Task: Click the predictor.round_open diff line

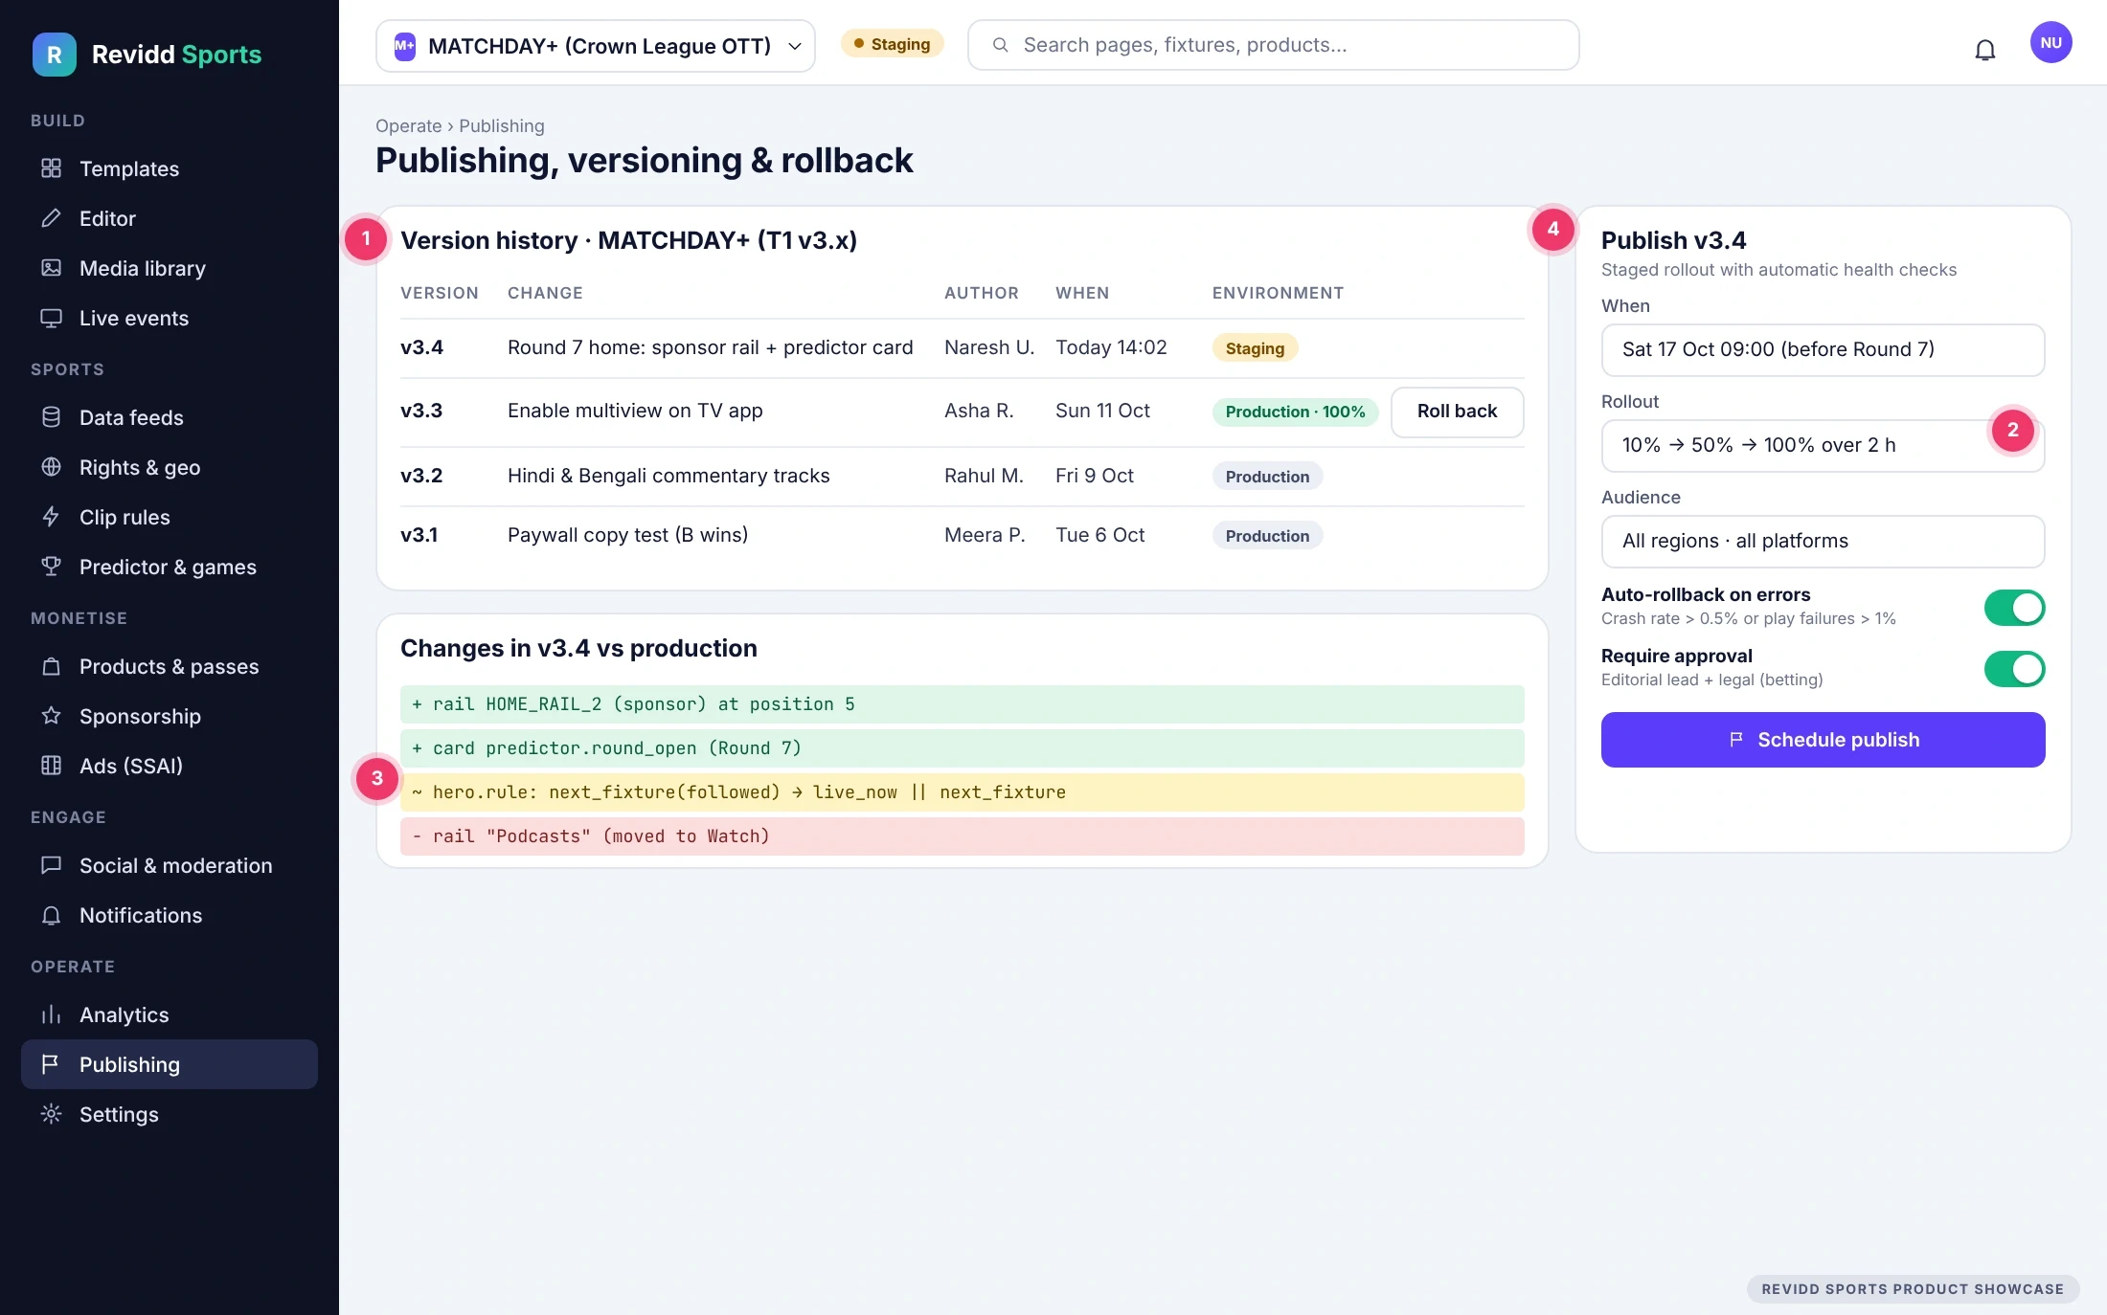Action: 962,748
